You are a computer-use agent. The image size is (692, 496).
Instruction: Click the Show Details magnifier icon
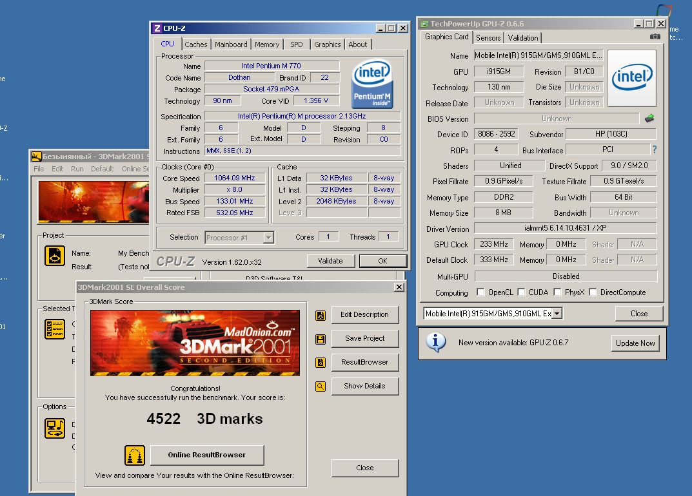321,386
